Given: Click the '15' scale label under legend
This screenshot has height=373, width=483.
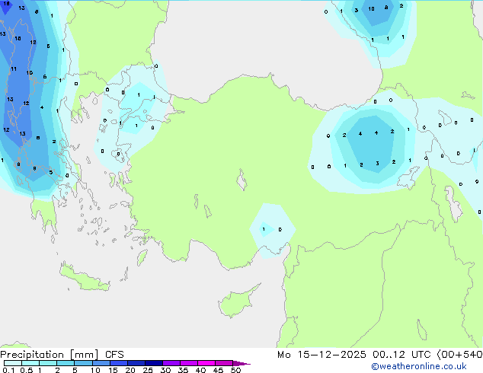Looking at the screenshot, I should pyautogui.click(x=113, y=370).
